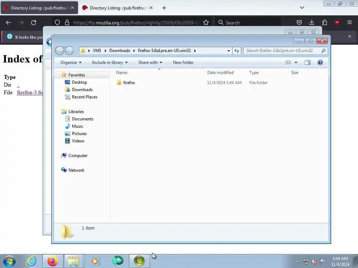This screenshot has width=358, height=268.
Task: Expand arrow after VM1 breadcrumb
Action: [x=105, y=51]
